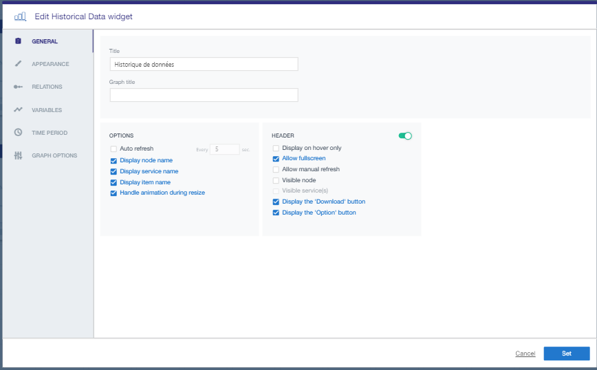Click the disabled Visible service(s) checkbox
Viewport: 597px width, 370px height.
276,191
